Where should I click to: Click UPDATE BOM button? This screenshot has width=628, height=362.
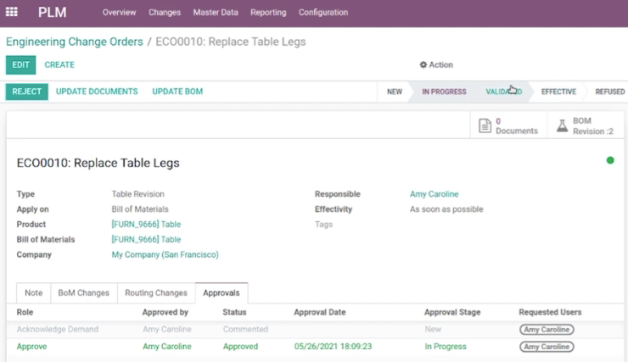177,92
